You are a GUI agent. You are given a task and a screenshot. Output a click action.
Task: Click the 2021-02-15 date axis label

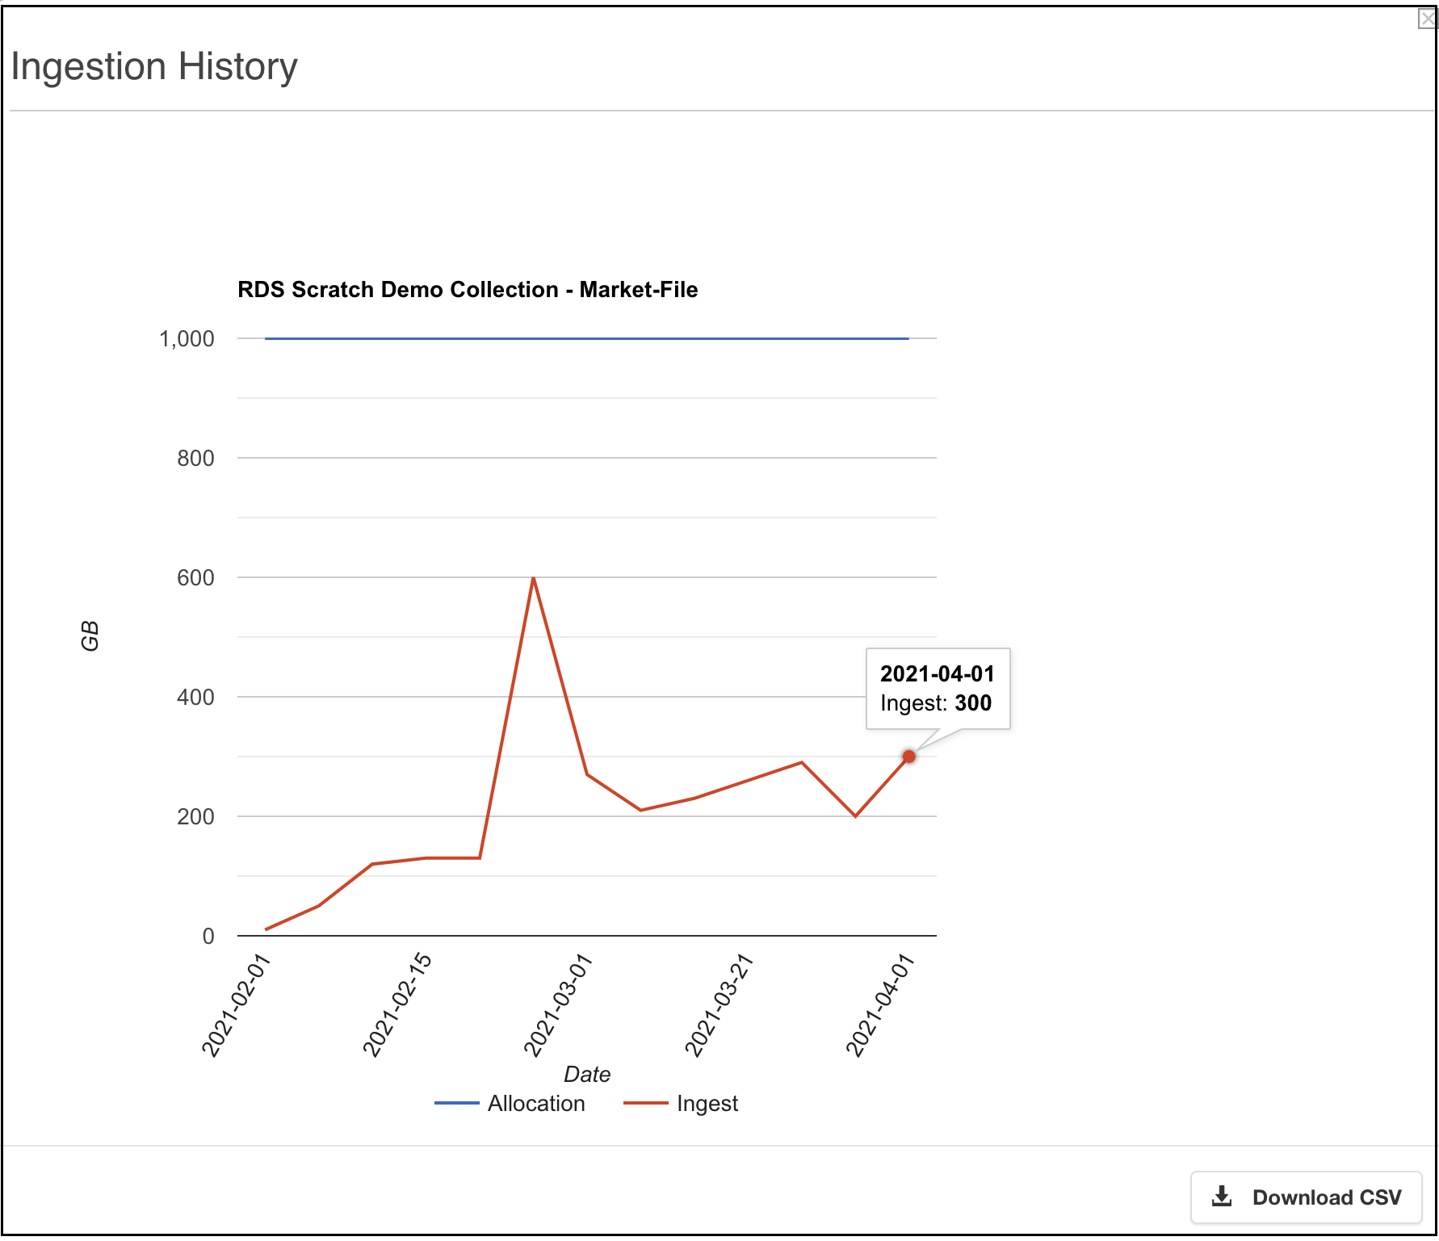click(x=396, y=1004)
